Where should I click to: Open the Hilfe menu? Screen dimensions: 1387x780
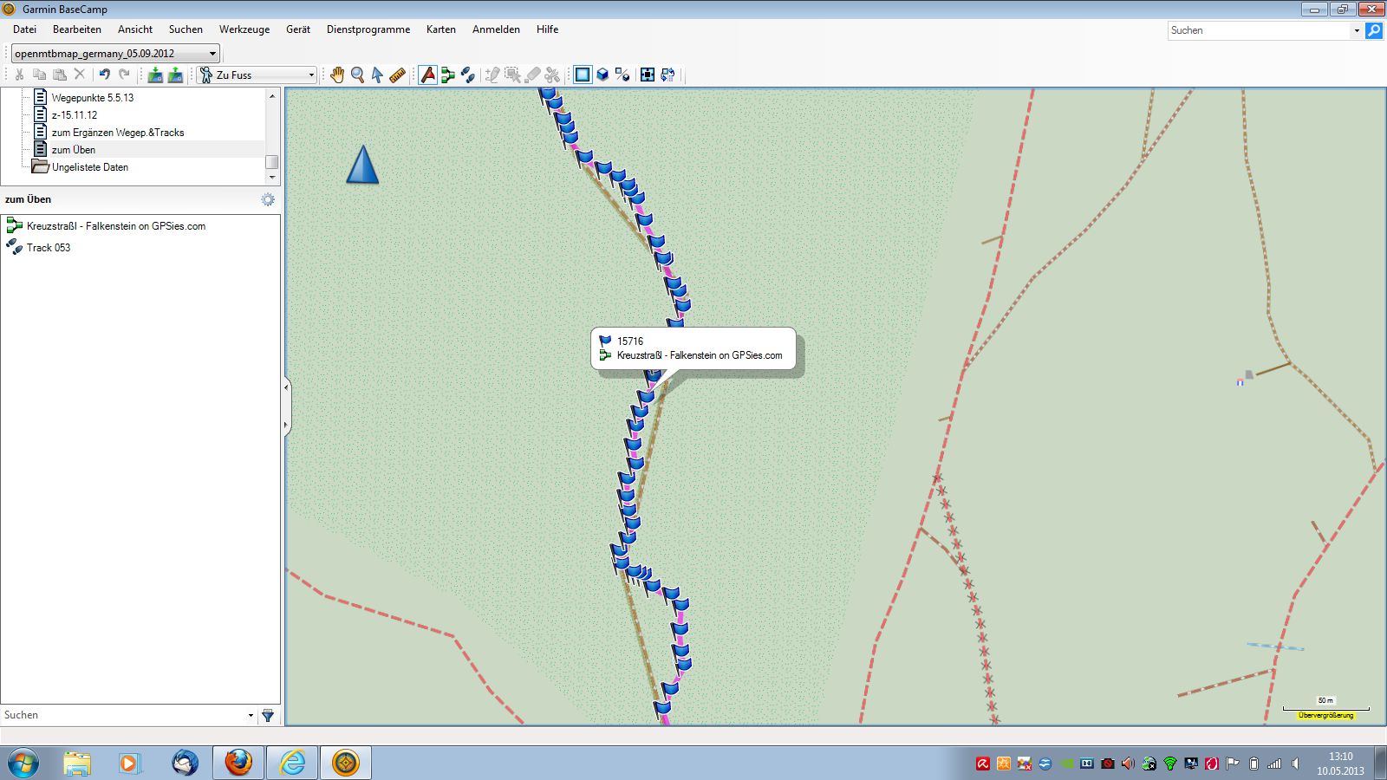pyautogui.click(x=547, y=29)
